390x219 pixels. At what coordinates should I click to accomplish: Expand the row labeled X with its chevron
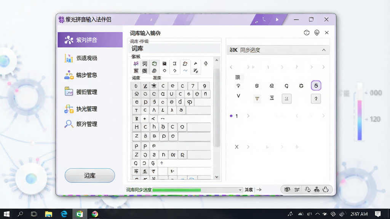coord(248,147)
